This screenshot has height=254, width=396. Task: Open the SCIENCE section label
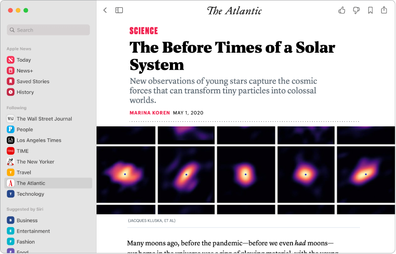[x=143, y=30]
